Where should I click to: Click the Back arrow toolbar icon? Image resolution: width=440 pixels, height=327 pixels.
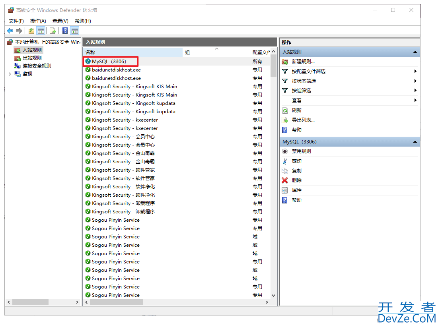tap(10, 31)
